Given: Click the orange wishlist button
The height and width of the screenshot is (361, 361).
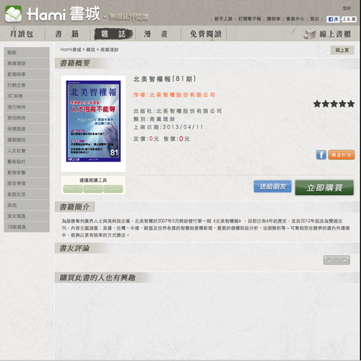Looking at the screenshot, I should [x=342, y=155].
